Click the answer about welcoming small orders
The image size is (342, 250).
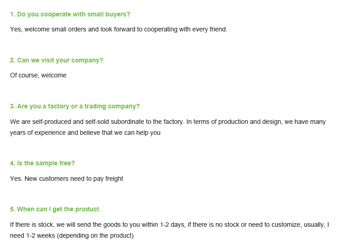(x=119, y=29)
